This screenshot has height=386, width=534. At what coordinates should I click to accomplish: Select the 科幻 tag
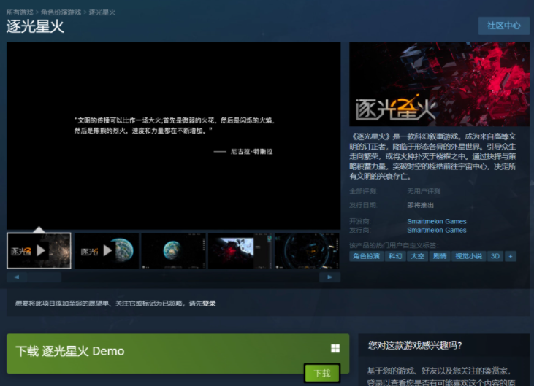coord(395,256)
